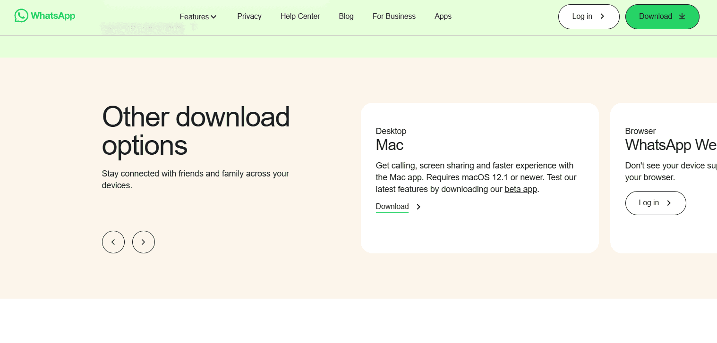The height and width of the screenshot is (343, 717).
Task: Log in to WhatsApp Web card
Action: 656,203
